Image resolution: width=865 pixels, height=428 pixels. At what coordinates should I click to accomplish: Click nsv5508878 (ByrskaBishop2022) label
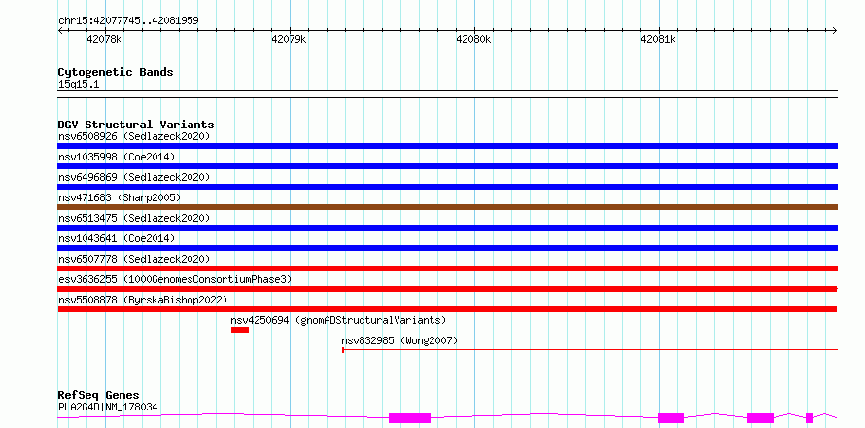pyautogui.click(x=143, y=300)
